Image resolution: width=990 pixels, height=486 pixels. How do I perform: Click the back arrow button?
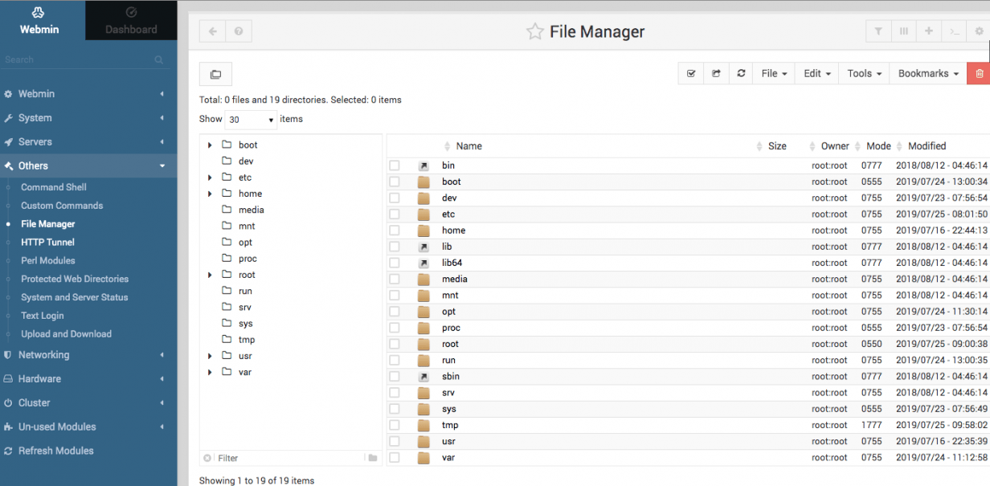pyautogui.click(x=212, y=31)
